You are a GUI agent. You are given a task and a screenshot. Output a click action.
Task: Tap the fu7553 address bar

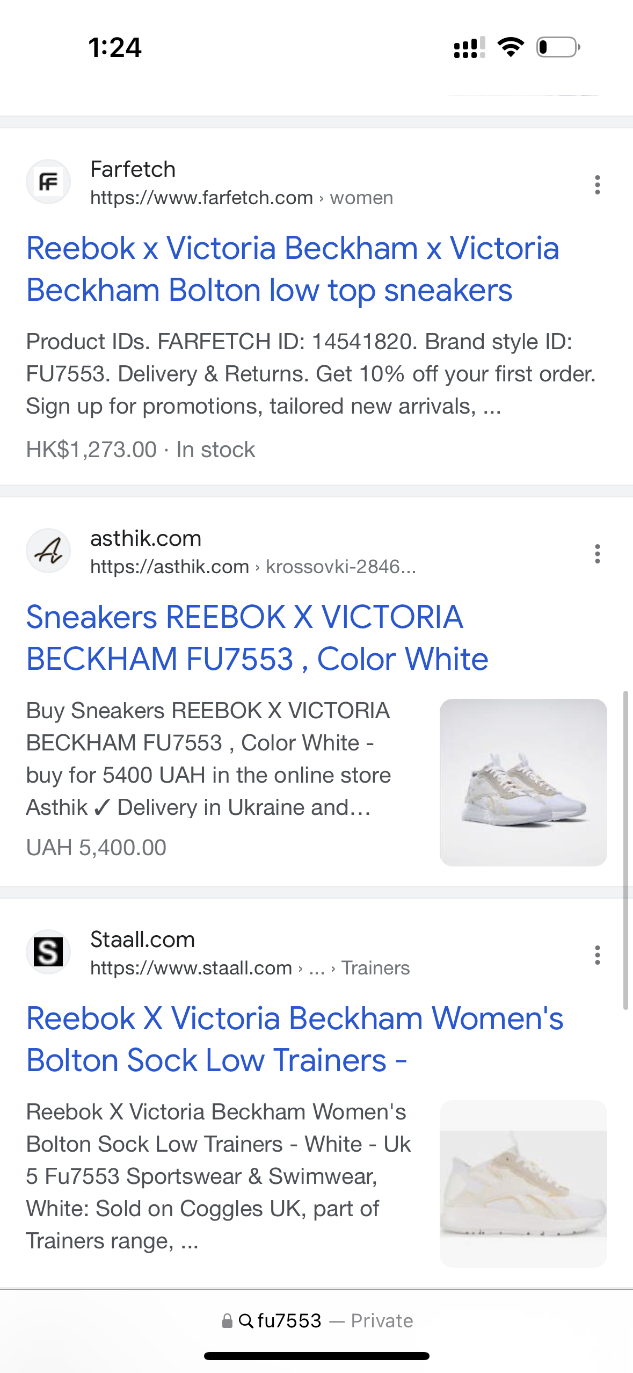[317, 1320]
